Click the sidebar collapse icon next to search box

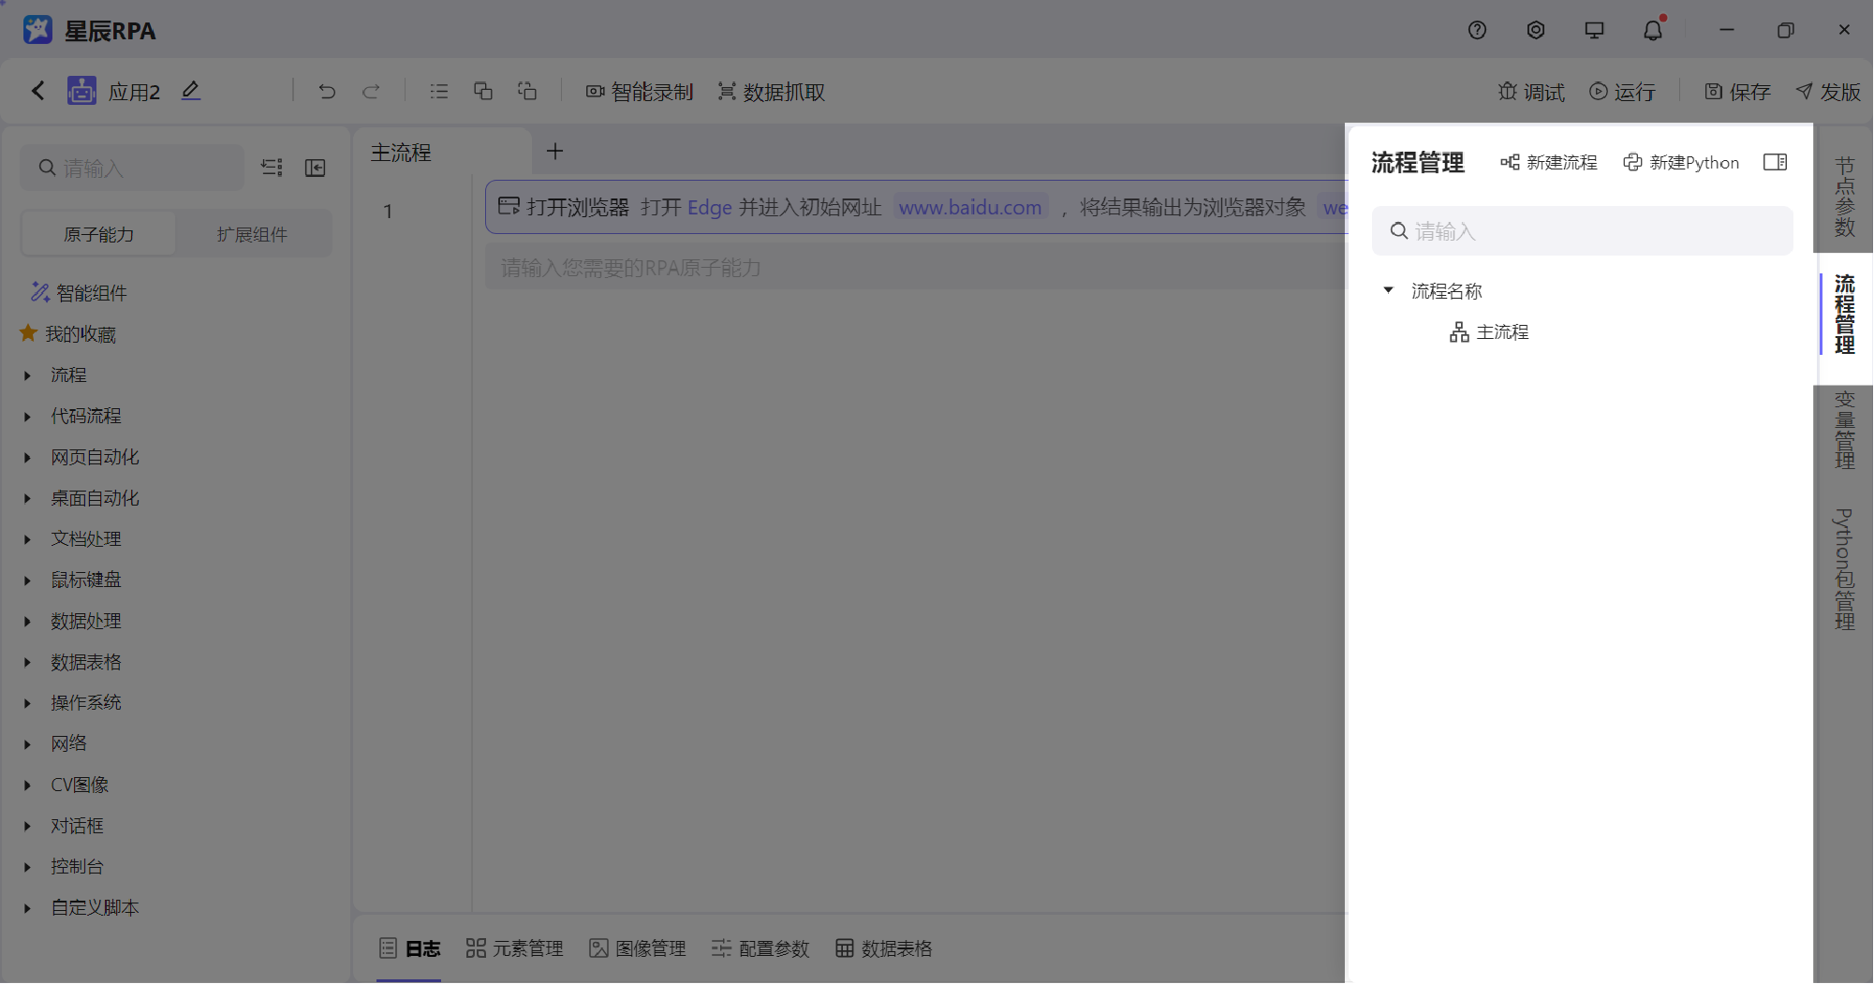click(315, 168)
